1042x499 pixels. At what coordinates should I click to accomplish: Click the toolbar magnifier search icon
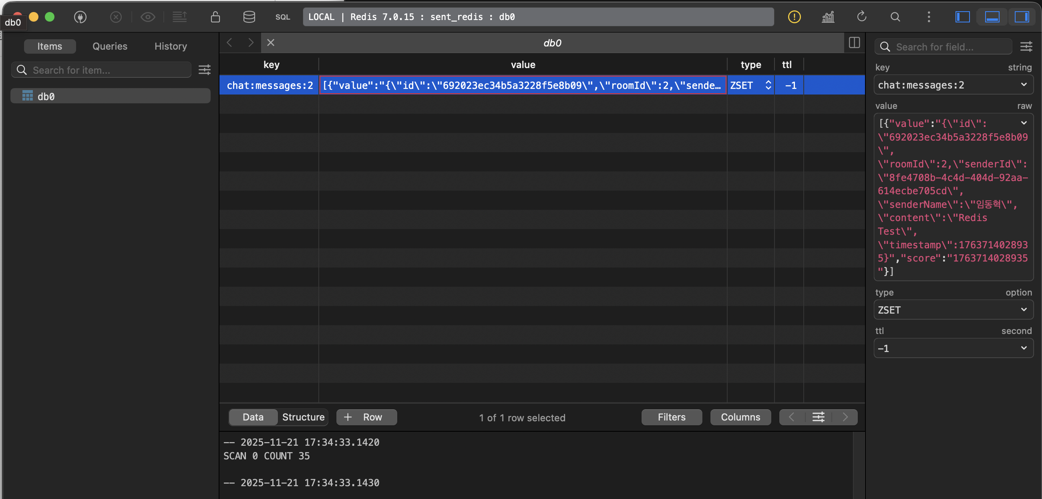coord(895,17)
